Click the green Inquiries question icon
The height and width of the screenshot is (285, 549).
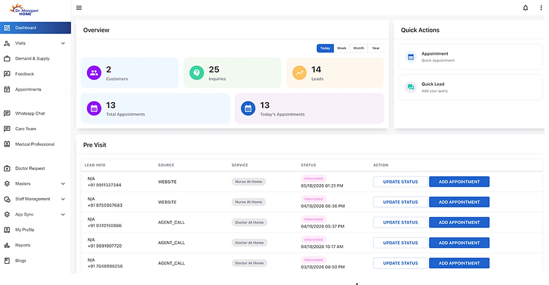tap(197, 73)
